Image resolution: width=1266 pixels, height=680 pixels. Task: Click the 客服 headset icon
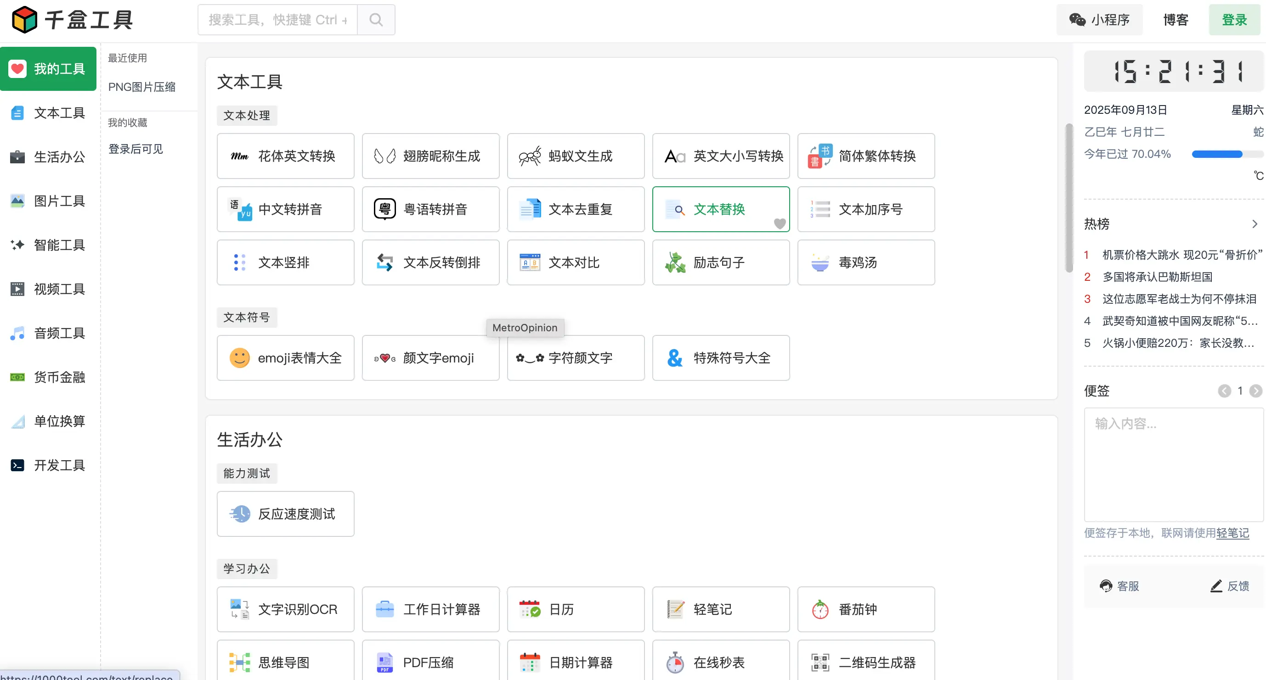[x=1106, y=586]
